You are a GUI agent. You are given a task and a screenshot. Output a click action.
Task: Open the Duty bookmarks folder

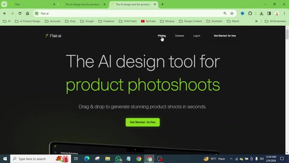coord(70,21)
